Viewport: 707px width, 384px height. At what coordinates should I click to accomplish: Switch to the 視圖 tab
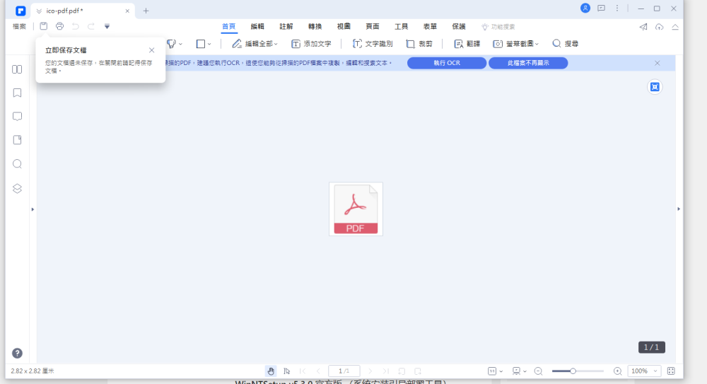344,27
